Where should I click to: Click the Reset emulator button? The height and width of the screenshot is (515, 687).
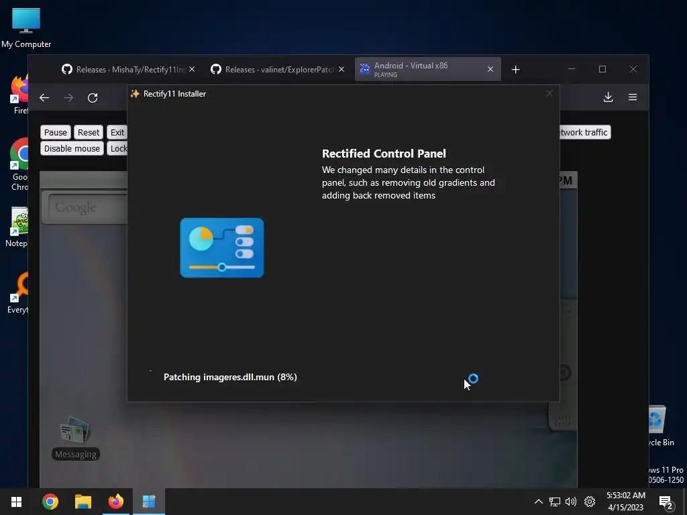click(x=89, y=132)
